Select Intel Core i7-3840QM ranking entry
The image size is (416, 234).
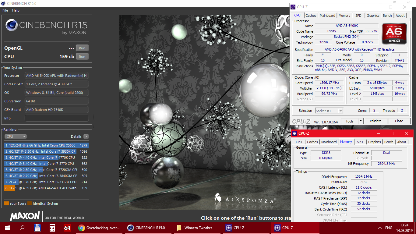click(46, 176)
